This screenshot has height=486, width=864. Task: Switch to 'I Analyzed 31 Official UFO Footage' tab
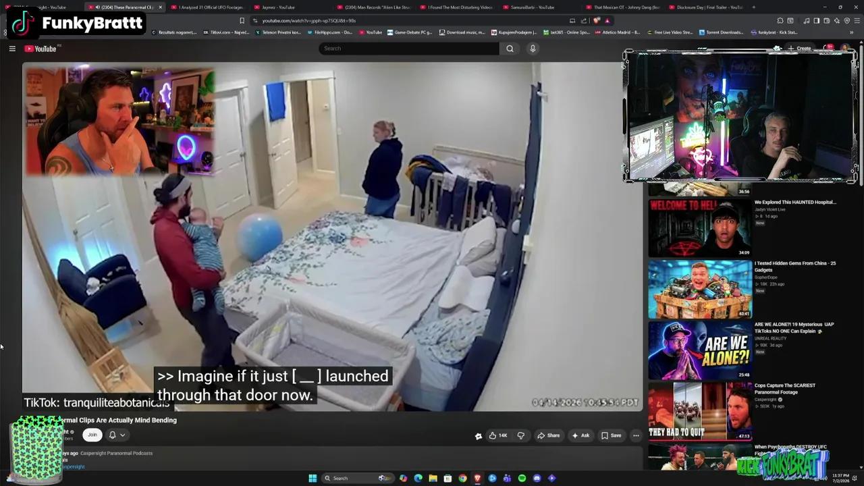click(x=209, y=7)
